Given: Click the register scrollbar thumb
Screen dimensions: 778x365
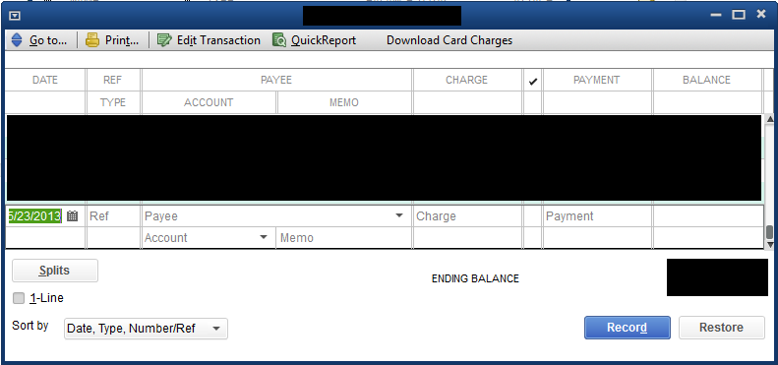Looking at the screenshot, I should click(769, 232).
